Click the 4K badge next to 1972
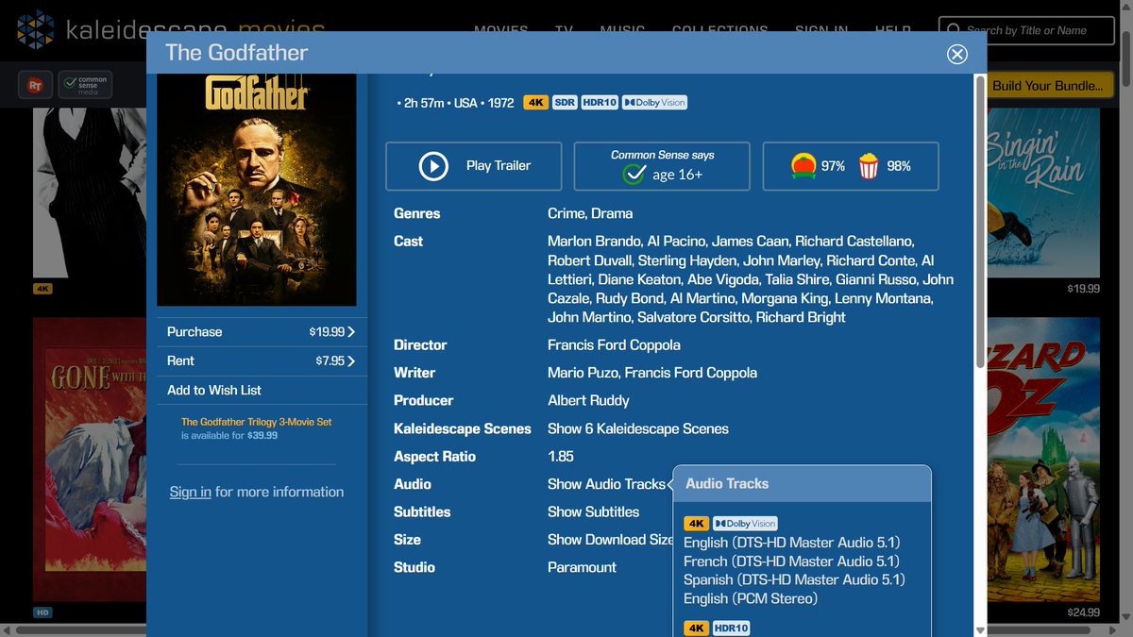This screenshot has height=637, width=1133. click(x=535, y=102)
